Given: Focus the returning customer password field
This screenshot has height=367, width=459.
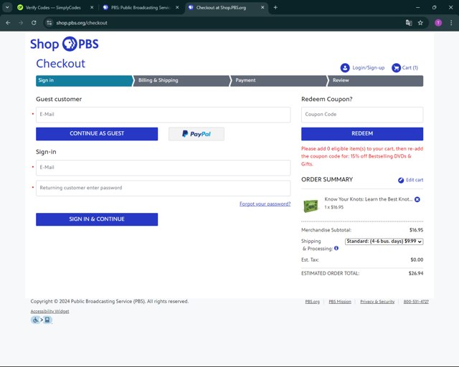Looking at the screenshot, I should 164,189.
